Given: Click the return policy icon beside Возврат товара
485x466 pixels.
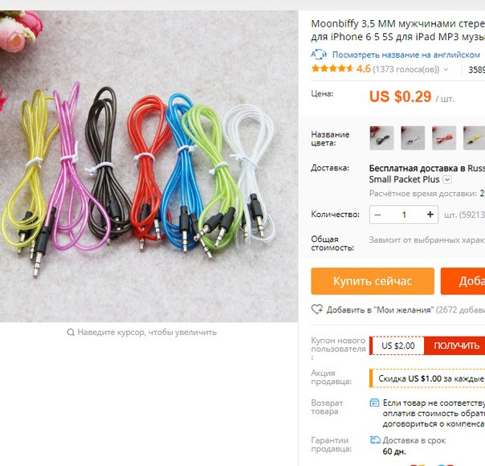Looking at the screenshot, I should [374, 403].
